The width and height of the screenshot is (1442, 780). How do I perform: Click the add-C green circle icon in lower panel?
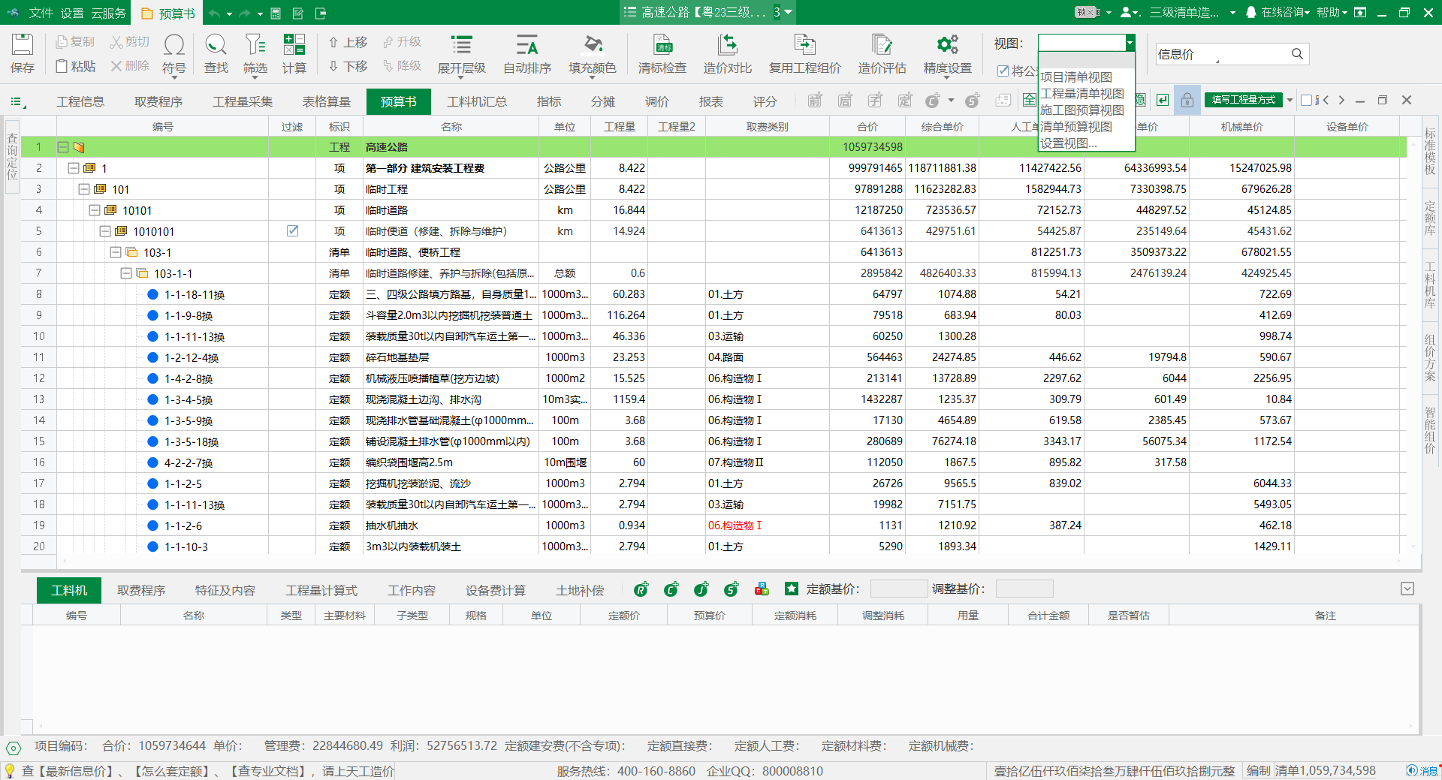click(x=671, y=590)
